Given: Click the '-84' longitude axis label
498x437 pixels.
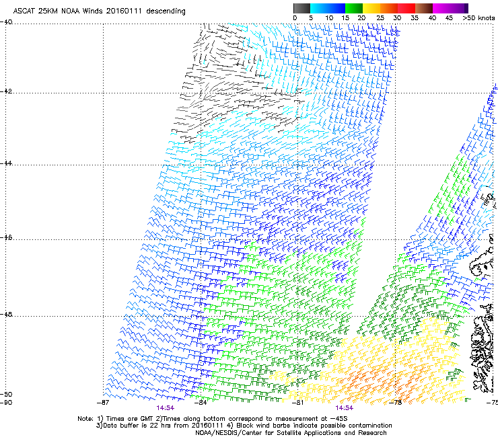Looking at the screenshot, I should pyautogui.click(x=201, y=403).
